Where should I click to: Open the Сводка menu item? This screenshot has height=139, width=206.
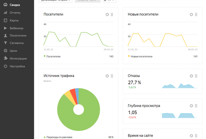(15, 5)
